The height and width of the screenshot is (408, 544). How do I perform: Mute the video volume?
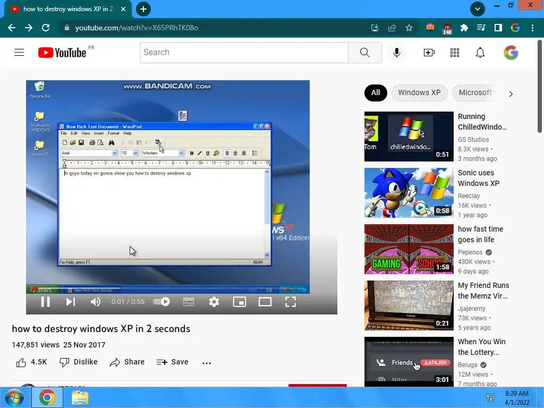[x=96, y=302]
